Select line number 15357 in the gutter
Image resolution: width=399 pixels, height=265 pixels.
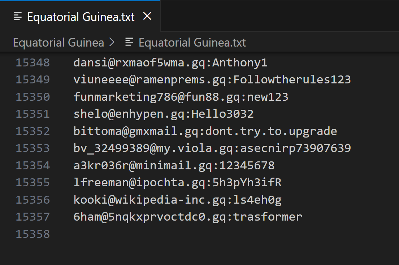[33, 217]
